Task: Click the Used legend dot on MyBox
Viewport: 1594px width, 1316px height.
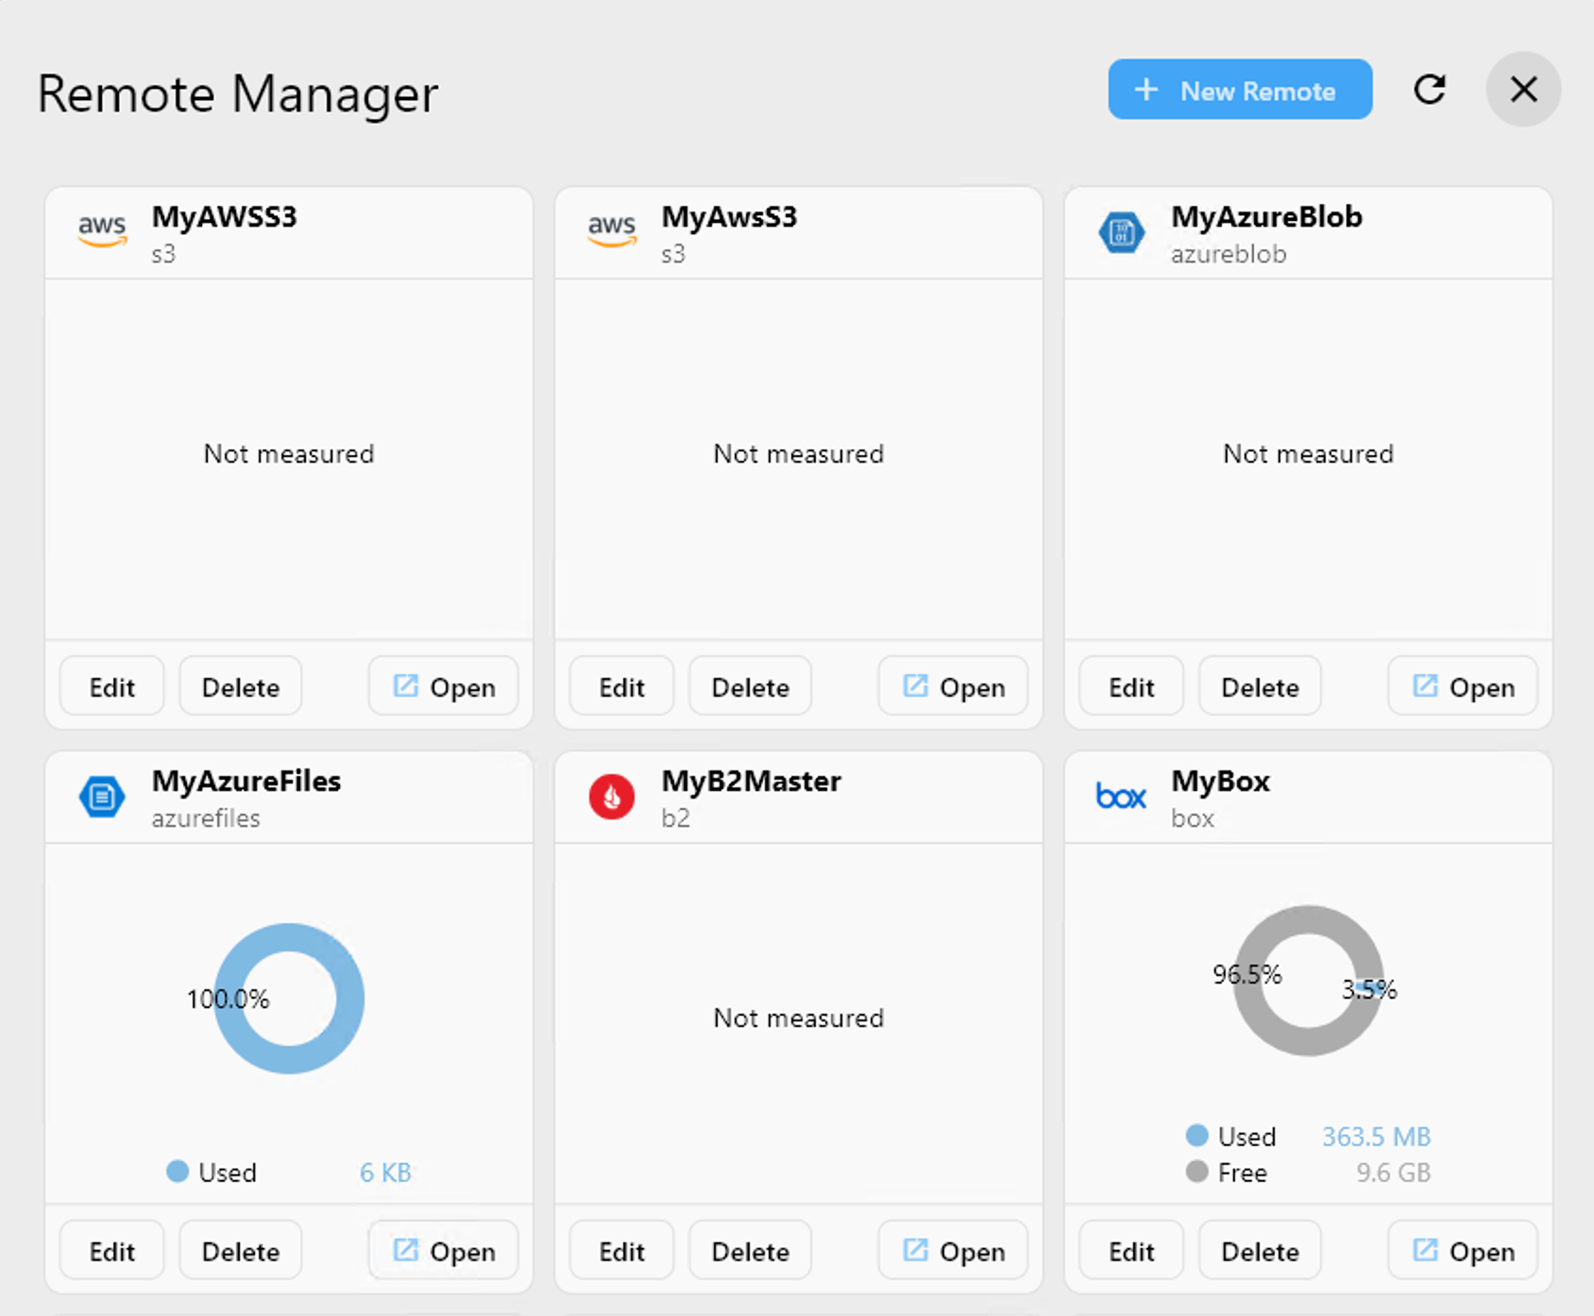Action: coord(1197,1136)
